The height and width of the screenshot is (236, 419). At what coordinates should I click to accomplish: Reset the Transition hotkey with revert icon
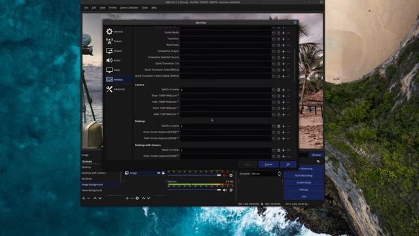(274, 39)
